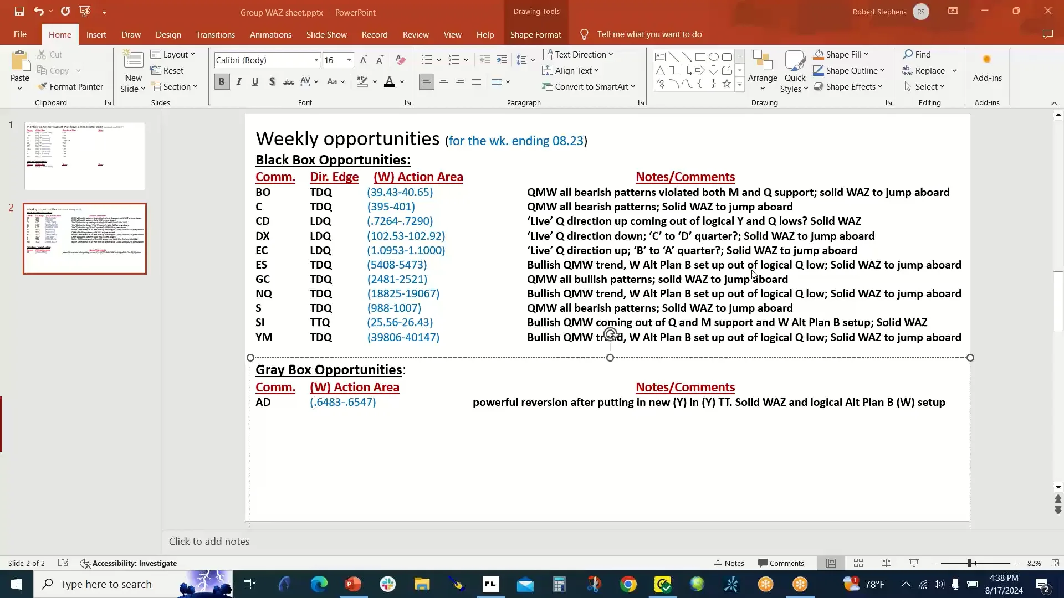Click Clear All Formatting icon
Viewport: 1064px width, 598px height.
click(x=401, y=60)
